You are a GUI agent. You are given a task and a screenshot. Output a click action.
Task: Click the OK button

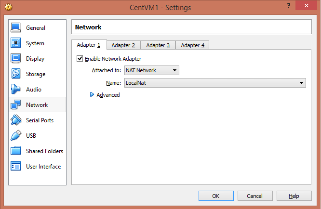(216, 196)
